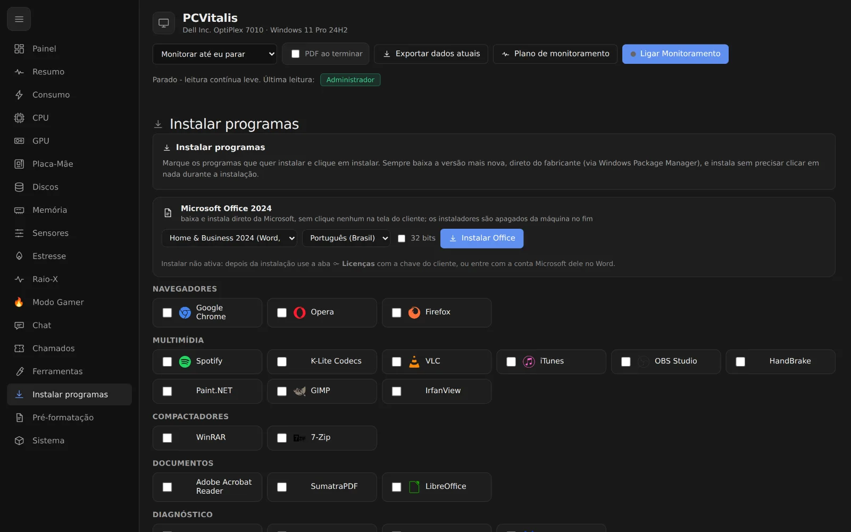Click the Microsoft Office document icon
This screenshot has height=532, width=851.
[x=168, y=213]
